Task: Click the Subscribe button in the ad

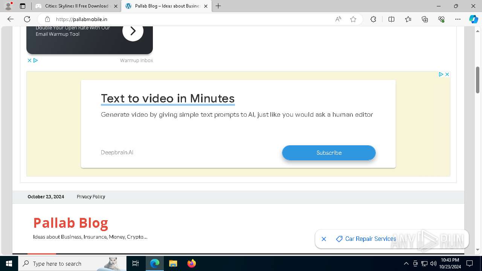Action: [329, 153]
